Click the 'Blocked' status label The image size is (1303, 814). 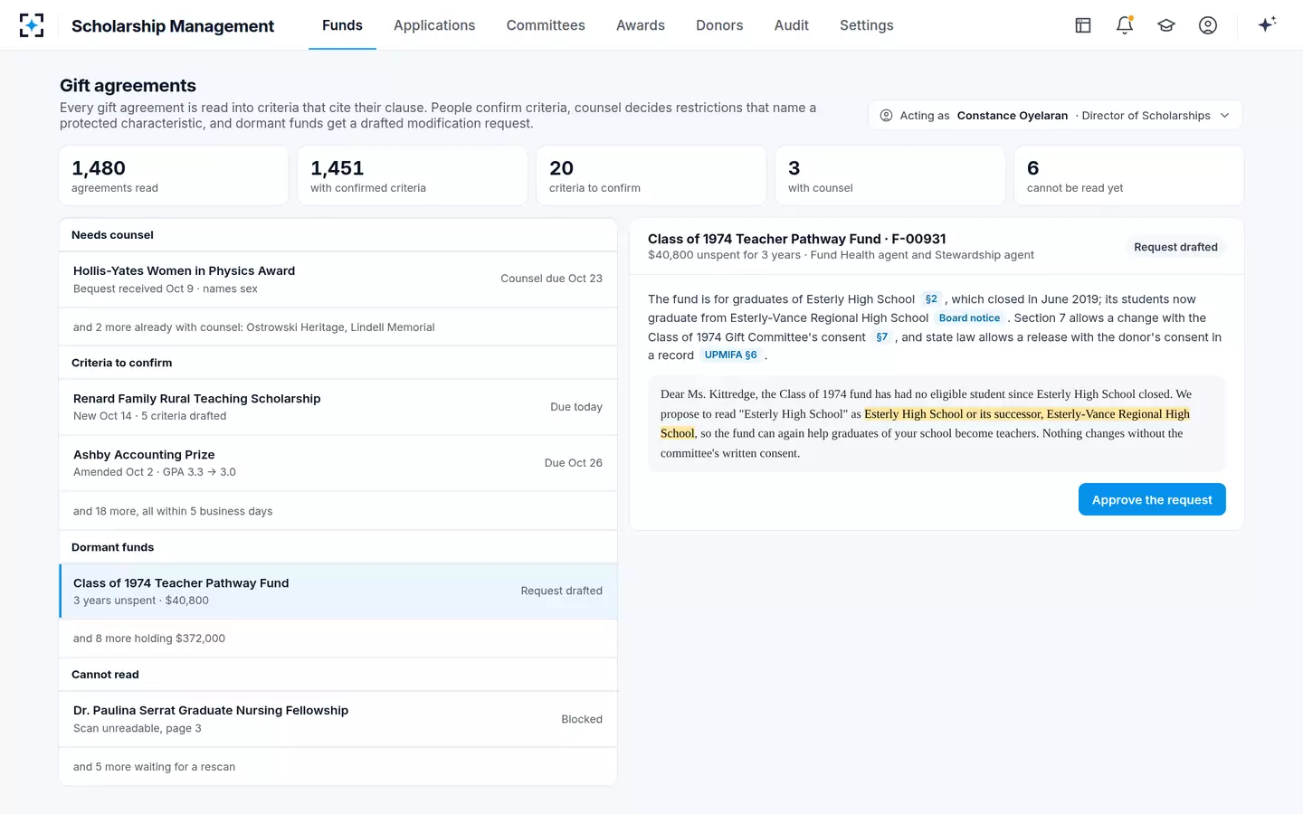click(582, 719)
